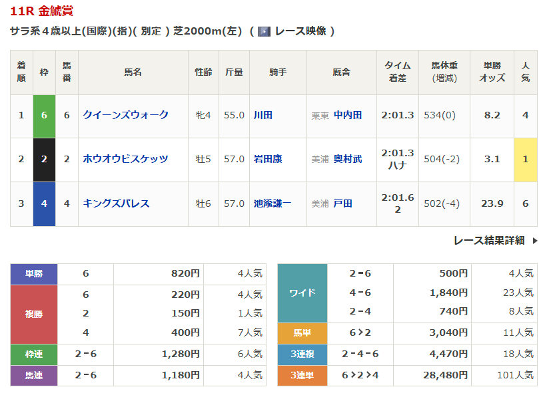547x393 pixels.
Task: Click the green frame 6 cell
Action: [44, 116]
